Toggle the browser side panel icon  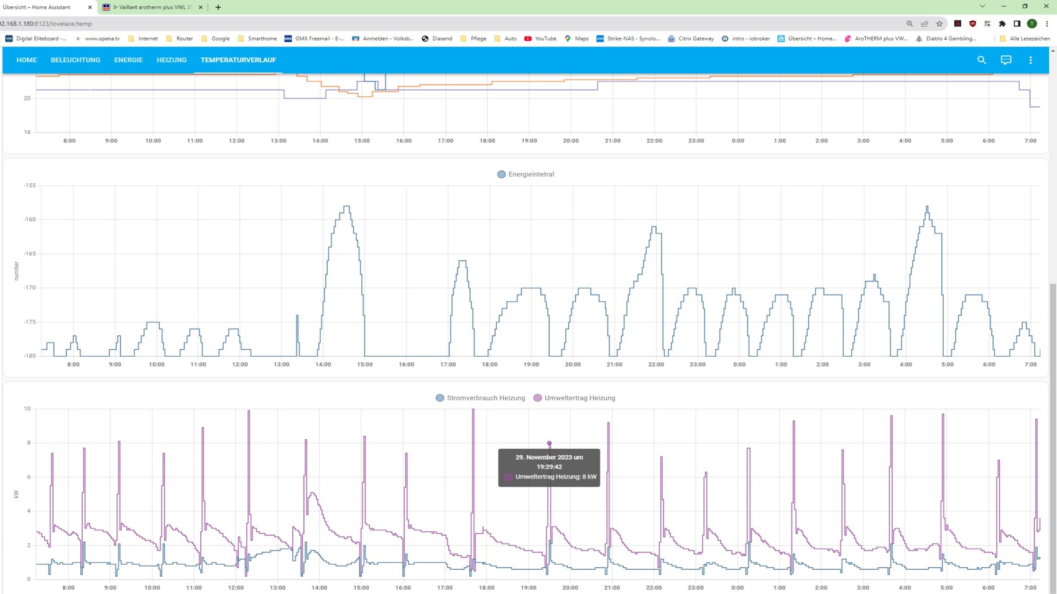tap(1017, 24)
